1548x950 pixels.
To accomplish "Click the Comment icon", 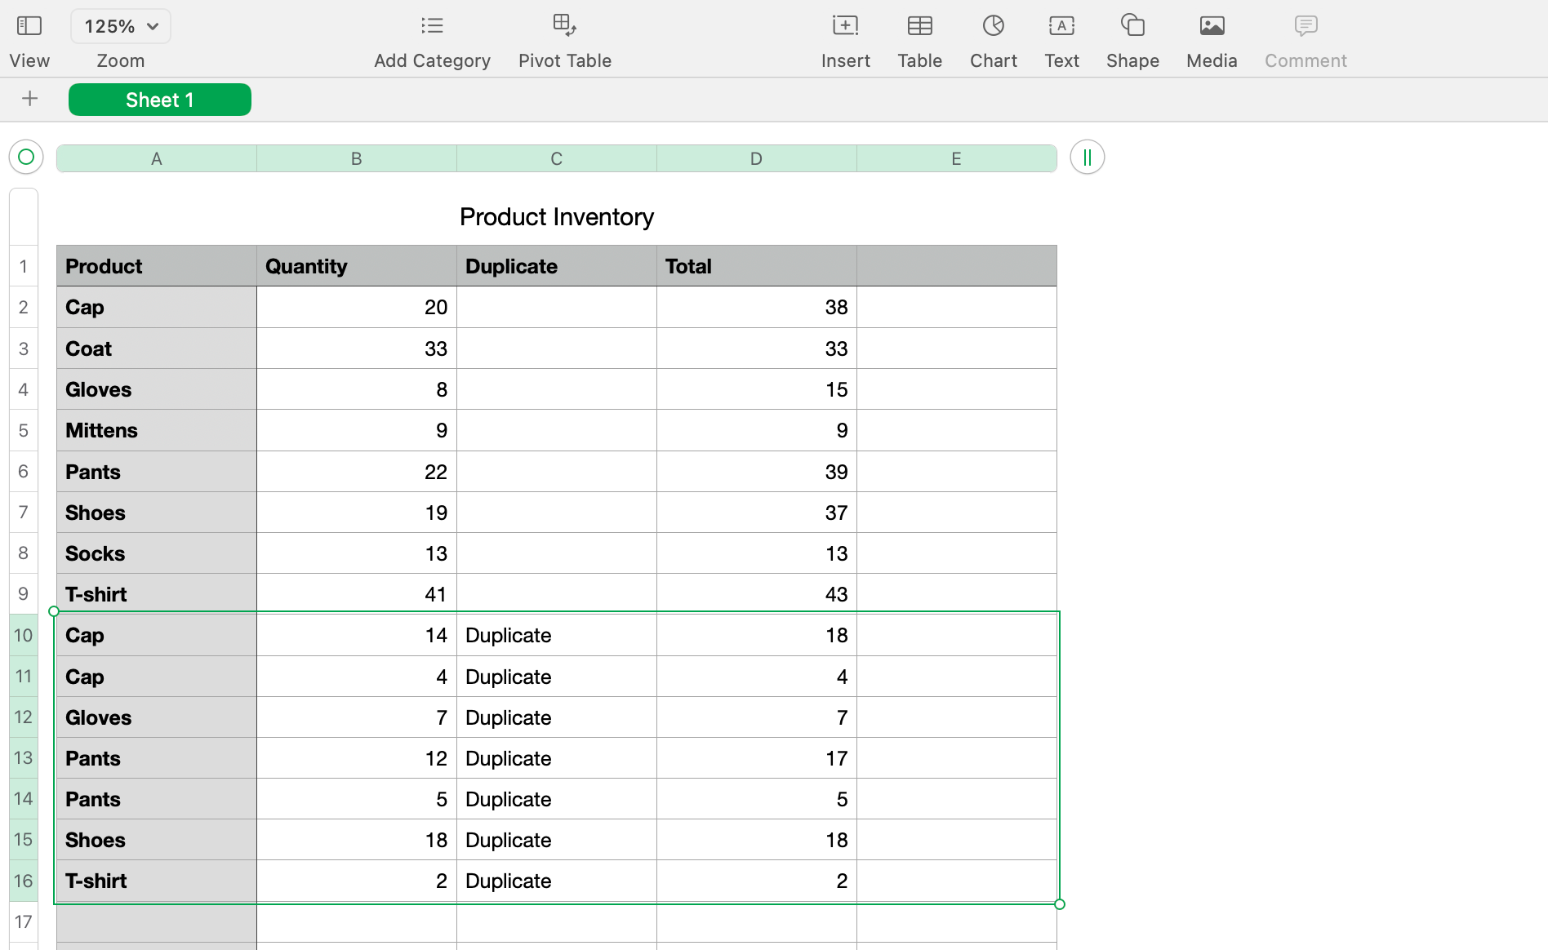I will click(x=1305, y=25).
